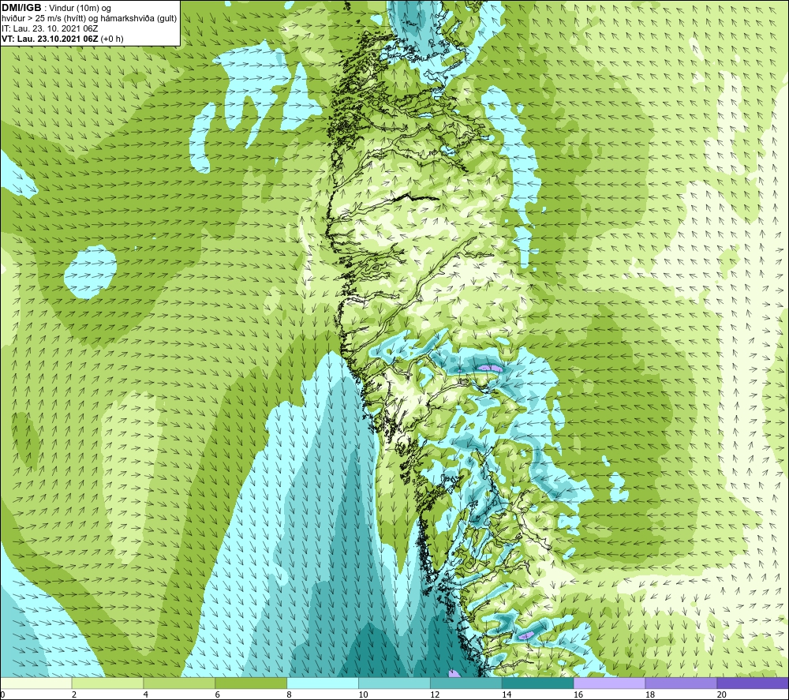Click the "VT: Lau. 23.10.2021 06Z" valid time
789x700 pixels.
point(50,39)
